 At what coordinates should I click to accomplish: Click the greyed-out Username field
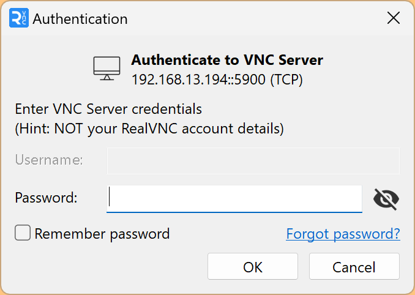tap(253, 160)
